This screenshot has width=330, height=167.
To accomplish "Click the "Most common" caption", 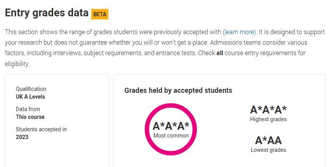I will pyautogui.click(x=171, y=136).
